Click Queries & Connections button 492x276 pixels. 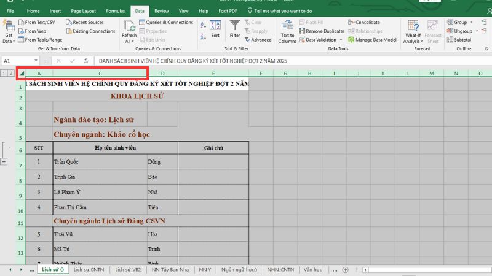click(x=165, y=22)
